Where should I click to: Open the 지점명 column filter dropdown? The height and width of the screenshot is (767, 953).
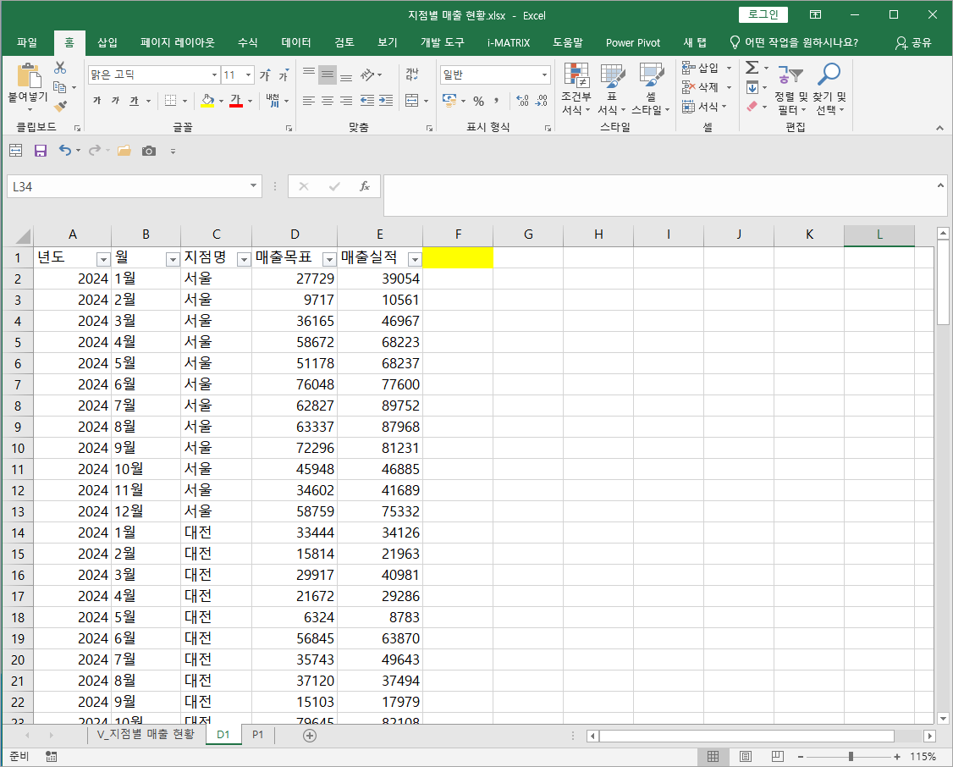(243, 260)
